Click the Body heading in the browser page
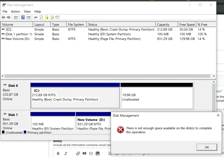The height and width of the screenshot is (157, 224). [x=58, y=141]
